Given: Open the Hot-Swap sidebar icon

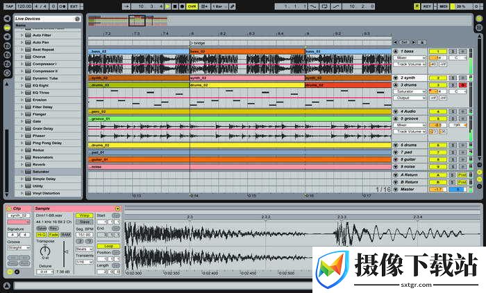Looking at the screenshot, I should [x=7, y=73].
